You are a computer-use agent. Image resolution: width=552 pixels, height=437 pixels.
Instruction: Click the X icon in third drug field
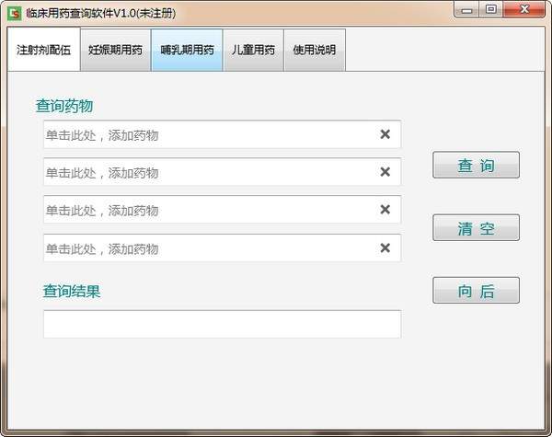click(x=385, y=210)
